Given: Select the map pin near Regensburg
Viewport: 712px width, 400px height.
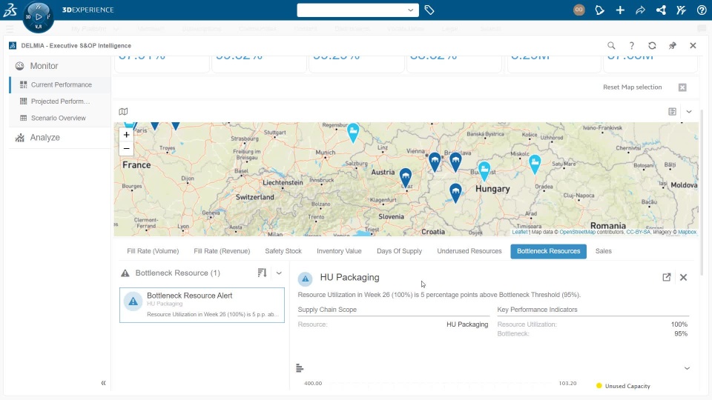Looking at the screenshot, I should (x=353, y=133).
